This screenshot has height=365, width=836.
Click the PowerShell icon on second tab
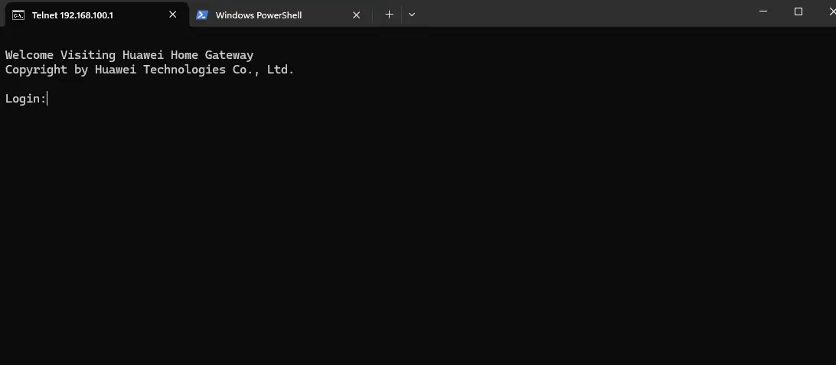pyautogui.click(x=201, y=15)
